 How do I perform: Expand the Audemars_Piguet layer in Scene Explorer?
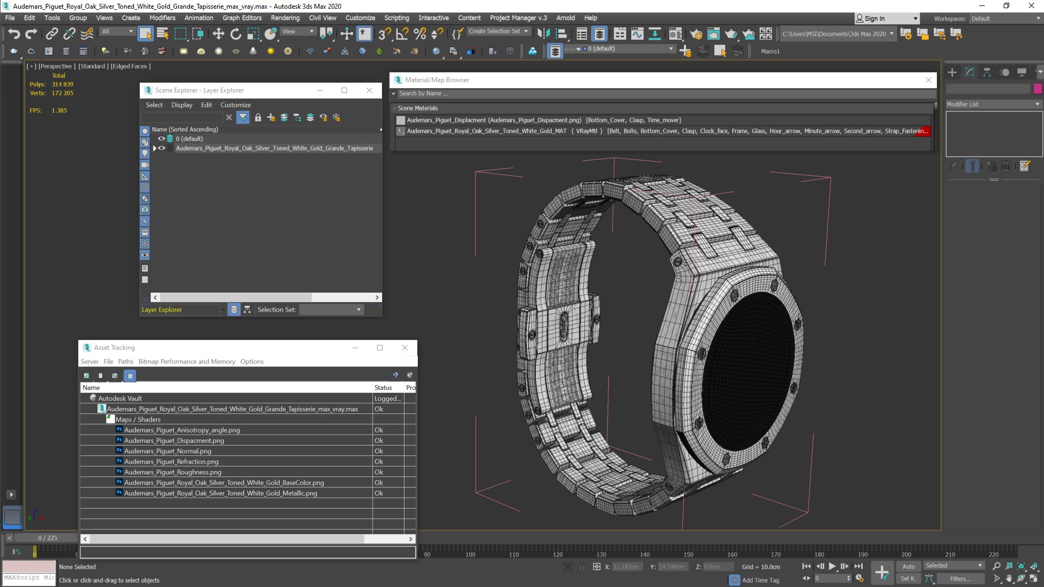click(x=155, y=148)
